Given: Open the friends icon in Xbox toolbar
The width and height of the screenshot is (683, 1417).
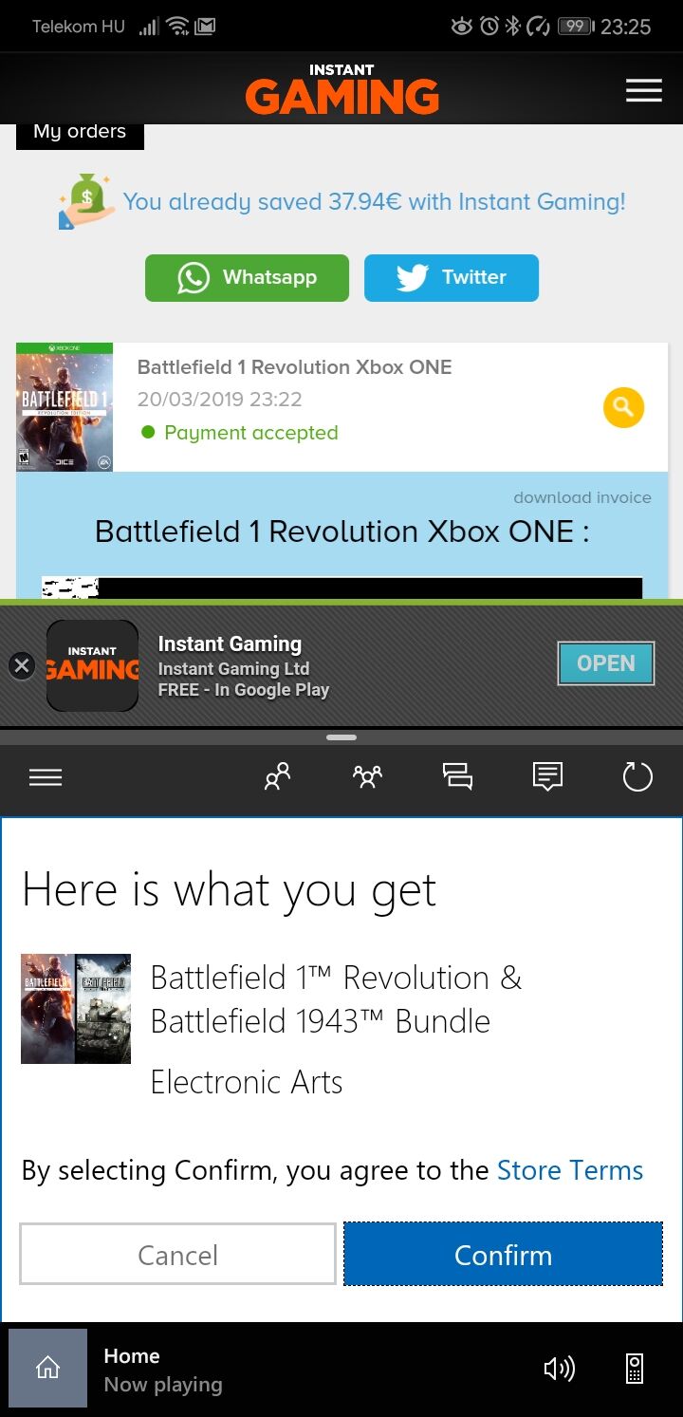Looking at the screenshot, I should tap(277, 777).
